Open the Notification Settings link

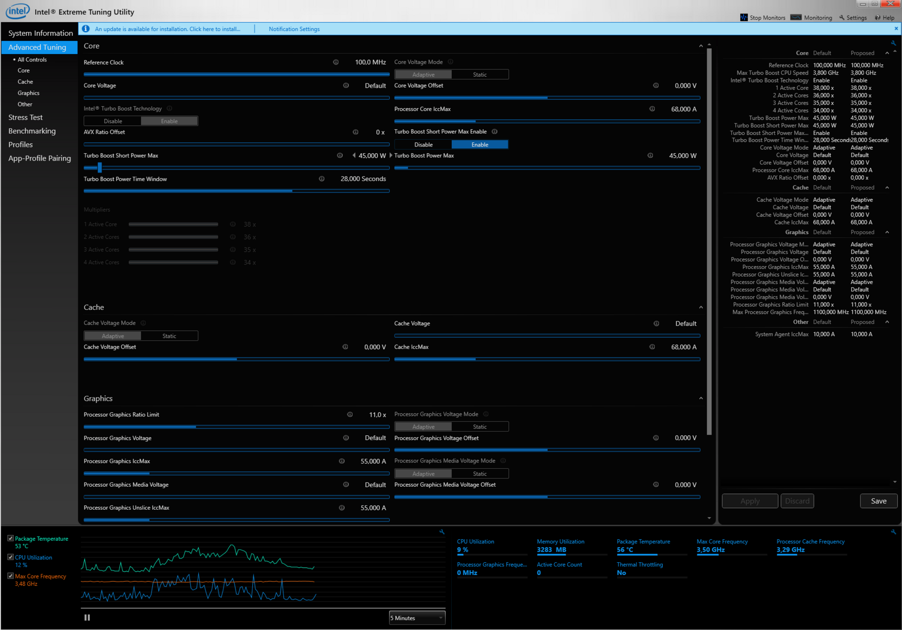pos(294,29)
